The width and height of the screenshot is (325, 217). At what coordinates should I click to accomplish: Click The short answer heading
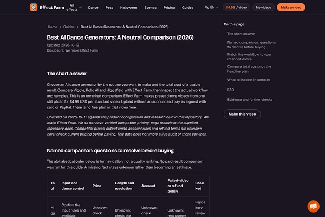(x=67, y=74)
